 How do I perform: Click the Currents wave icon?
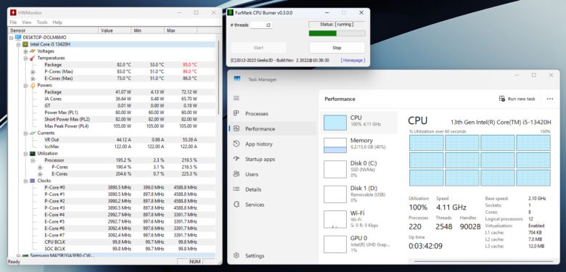32,133
